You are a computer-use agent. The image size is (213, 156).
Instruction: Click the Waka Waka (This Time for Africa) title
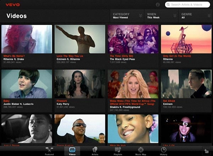point(133,103)
